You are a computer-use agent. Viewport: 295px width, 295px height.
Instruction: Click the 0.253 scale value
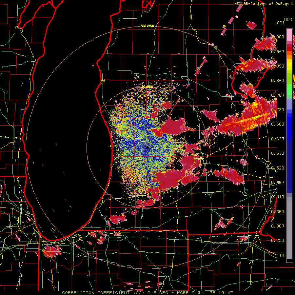click(x=278, y=241)
